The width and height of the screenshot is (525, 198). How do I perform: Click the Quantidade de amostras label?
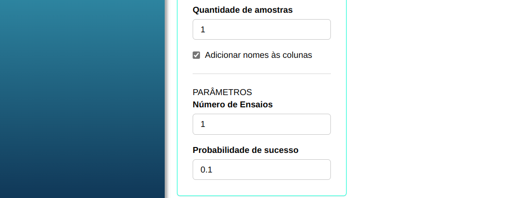[243, 10]
